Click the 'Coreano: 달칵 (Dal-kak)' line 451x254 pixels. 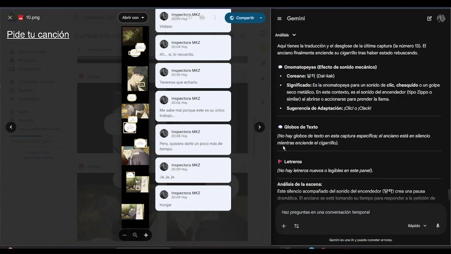(x=310, y=76)
